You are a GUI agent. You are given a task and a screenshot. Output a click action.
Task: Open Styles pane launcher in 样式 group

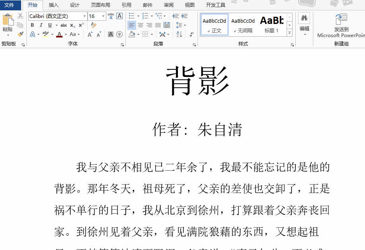coord(293,45)
